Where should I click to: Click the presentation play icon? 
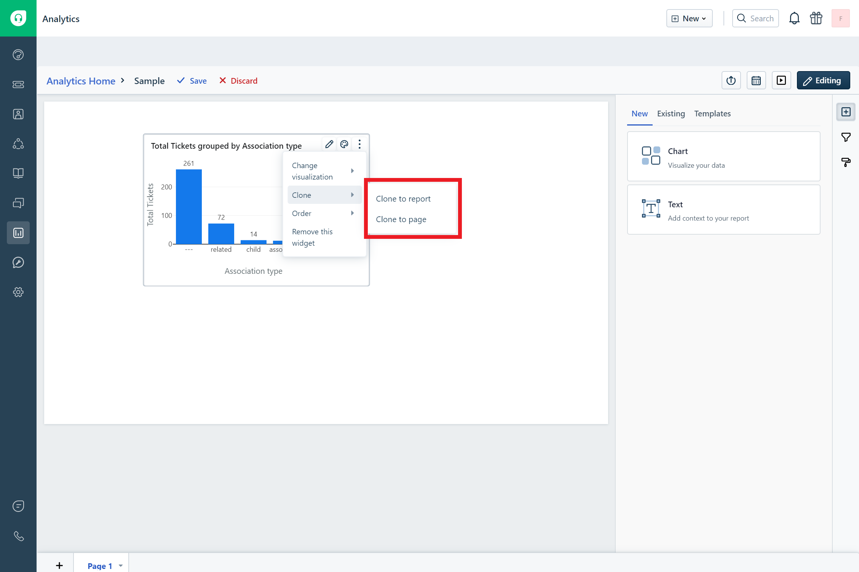pos(781,81)
